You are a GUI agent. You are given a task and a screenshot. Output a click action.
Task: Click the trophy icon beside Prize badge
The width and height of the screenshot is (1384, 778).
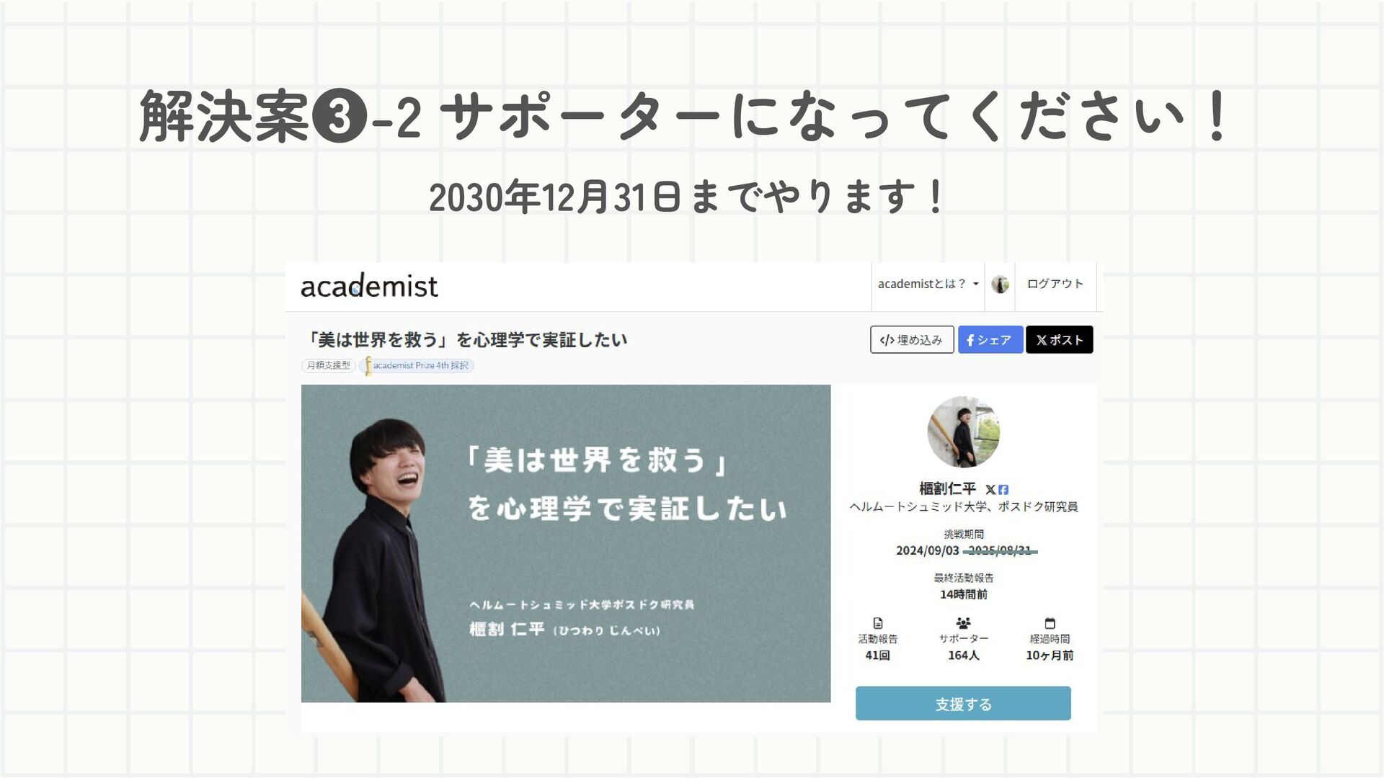coord(368,365)
